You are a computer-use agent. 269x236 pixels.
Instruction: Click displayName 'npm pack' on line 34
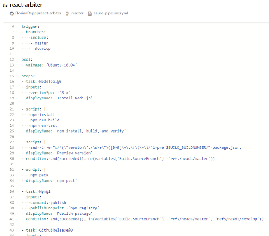coord(51,181)
